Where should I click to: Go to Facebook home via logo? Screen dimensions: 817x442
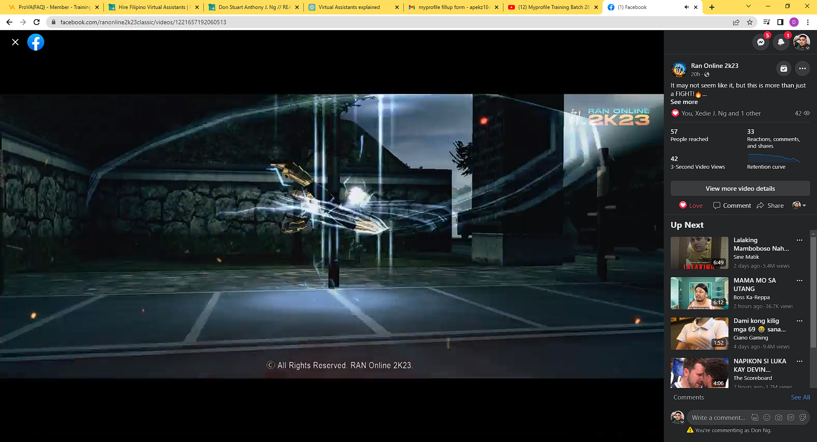tap(36, 42)
